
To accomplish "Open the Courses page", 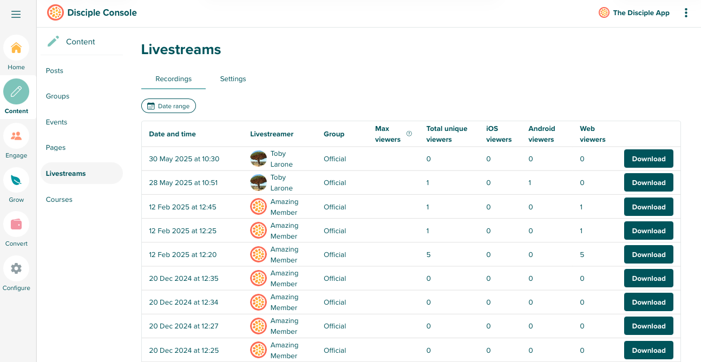I will (x=58, y=199).
